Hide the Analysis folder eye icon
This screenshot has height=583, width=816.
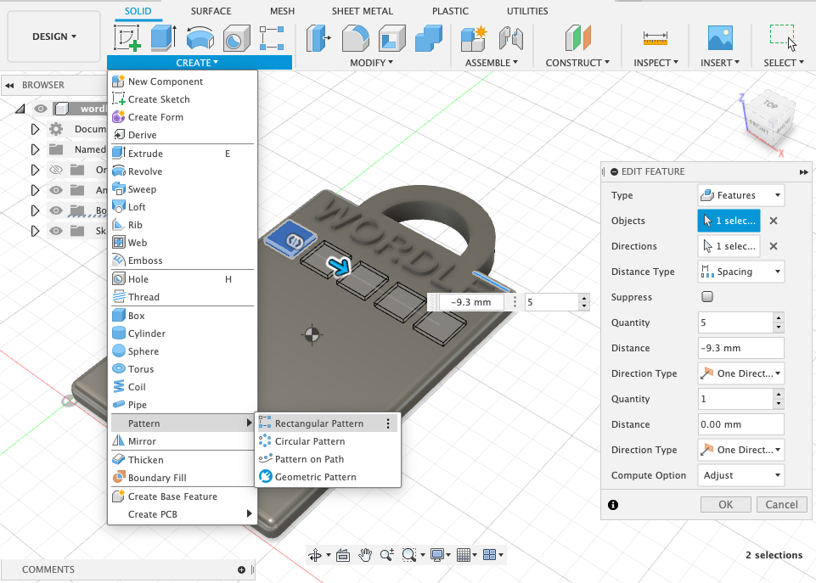(x=56, y=190)
